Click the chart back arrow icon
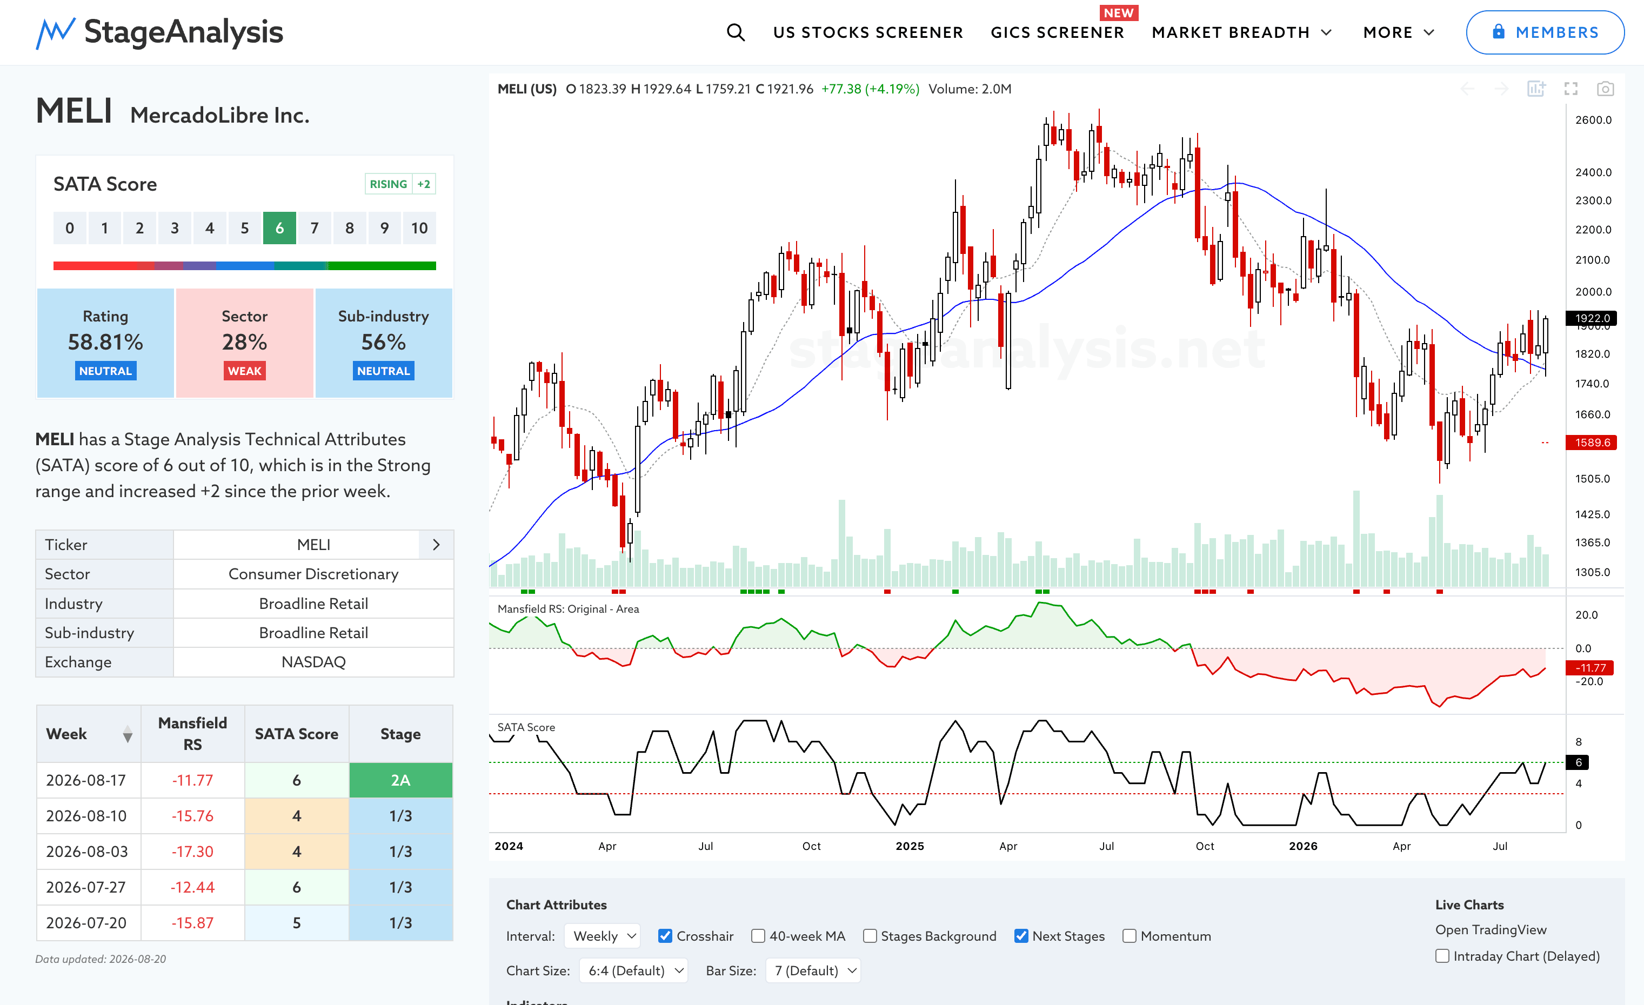 (1468, 89)
